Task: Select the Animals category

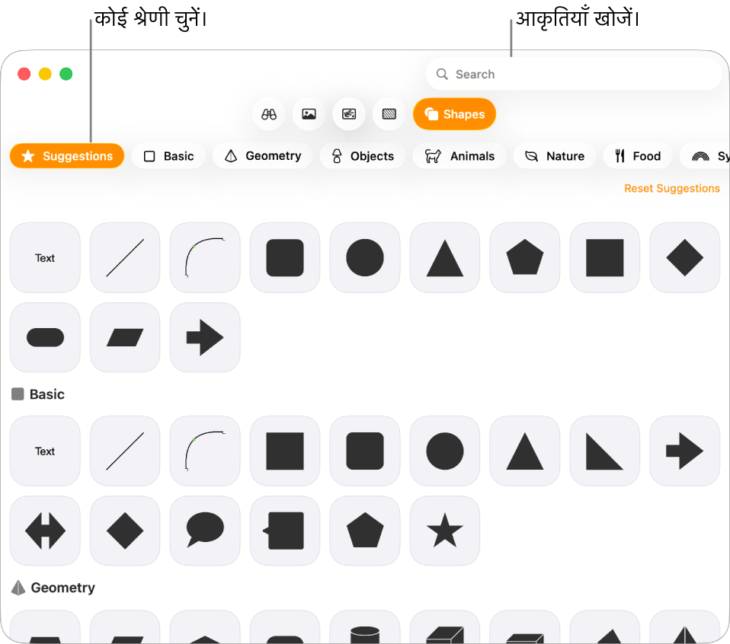Action: point(459,156)
